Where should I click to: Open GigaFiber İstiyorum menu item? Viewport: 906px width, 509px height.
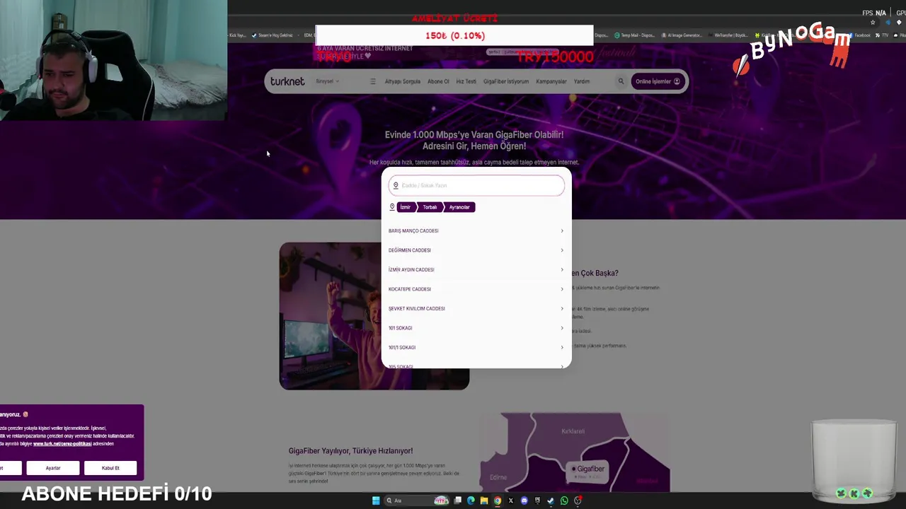pyautogui.click(x=506, y=81)
